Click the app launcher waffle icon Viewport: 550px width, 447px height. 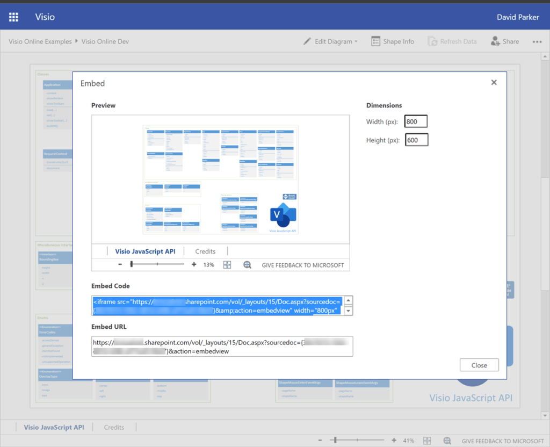click(13, 17)
